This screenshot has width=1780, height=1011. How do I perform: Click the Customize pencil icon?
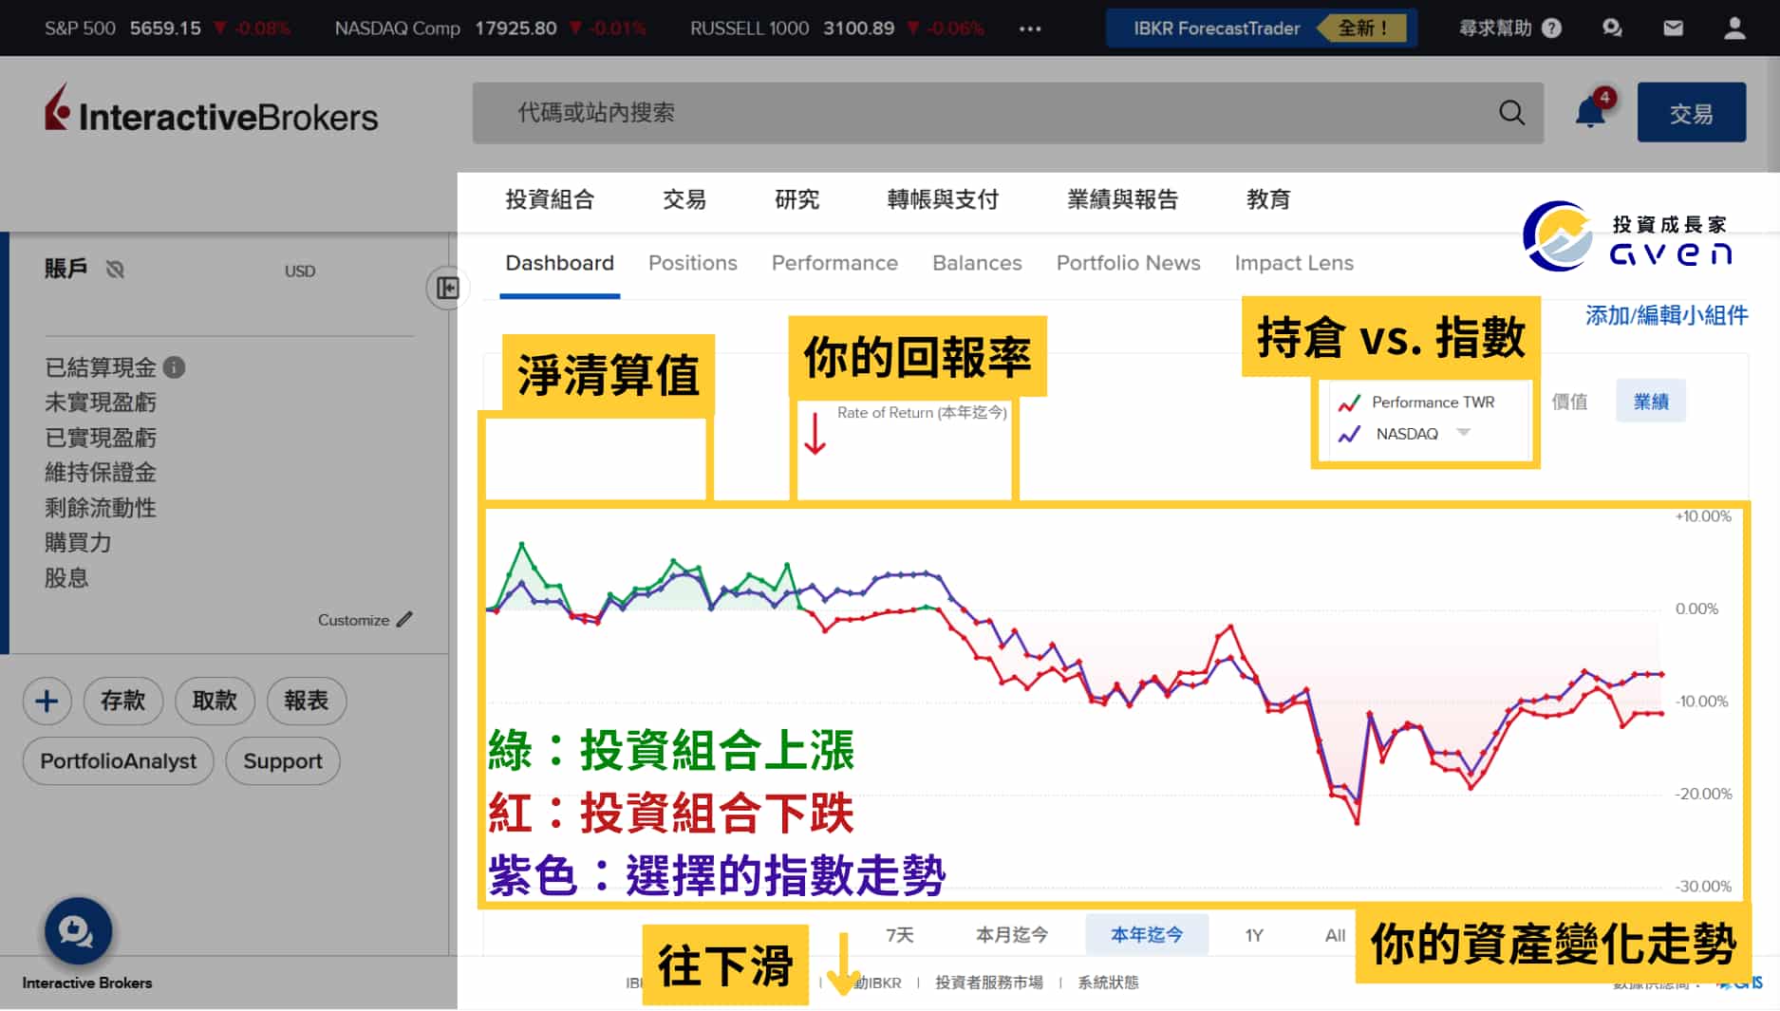click(405, 620)
